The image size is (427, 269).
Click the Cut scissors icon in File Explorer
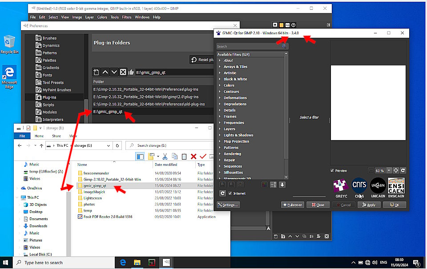[165, 157]
